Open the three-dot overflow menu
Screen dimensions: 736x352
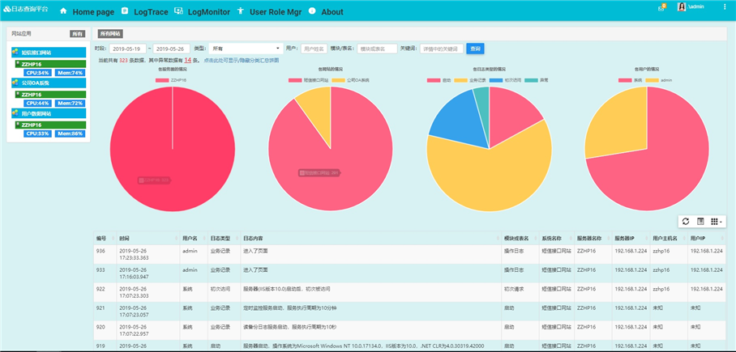pyautogui.click(x=723, y=7)
